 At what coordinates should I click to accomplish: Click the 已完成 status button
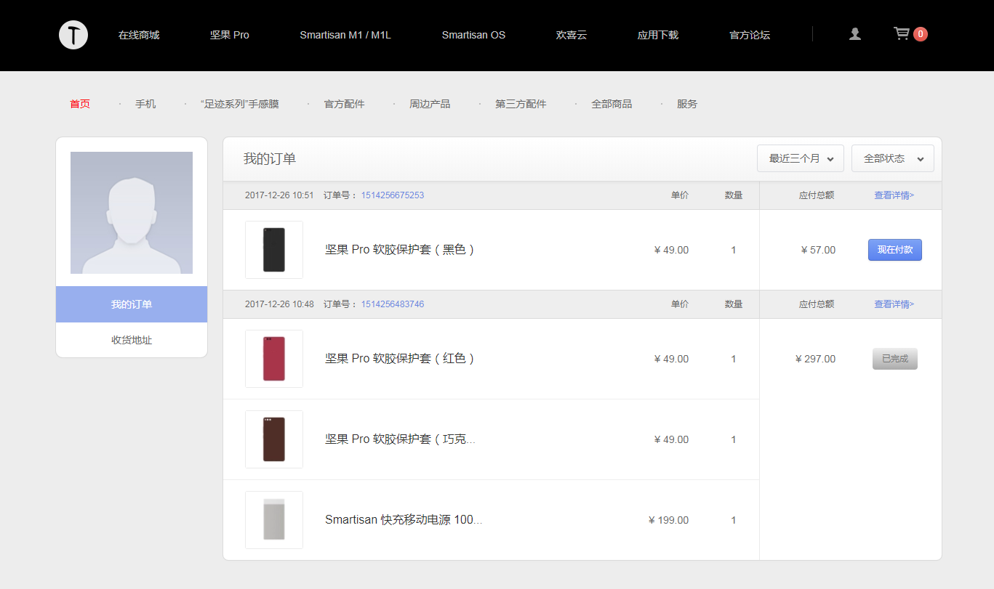point(895,359)
